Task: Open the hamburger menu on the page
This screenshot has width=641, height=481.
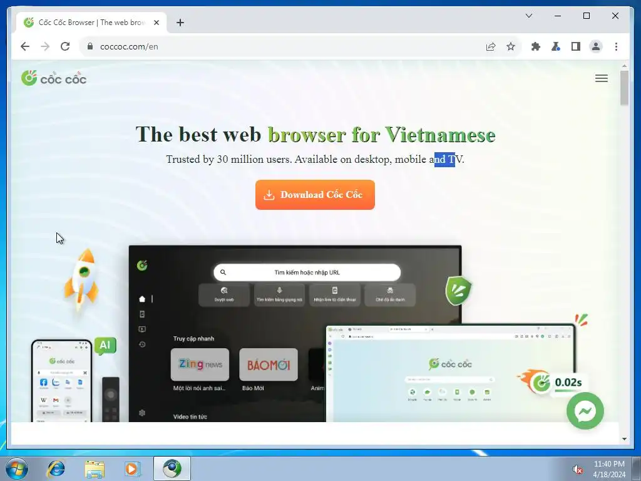Action: click(x=602, y=78)
